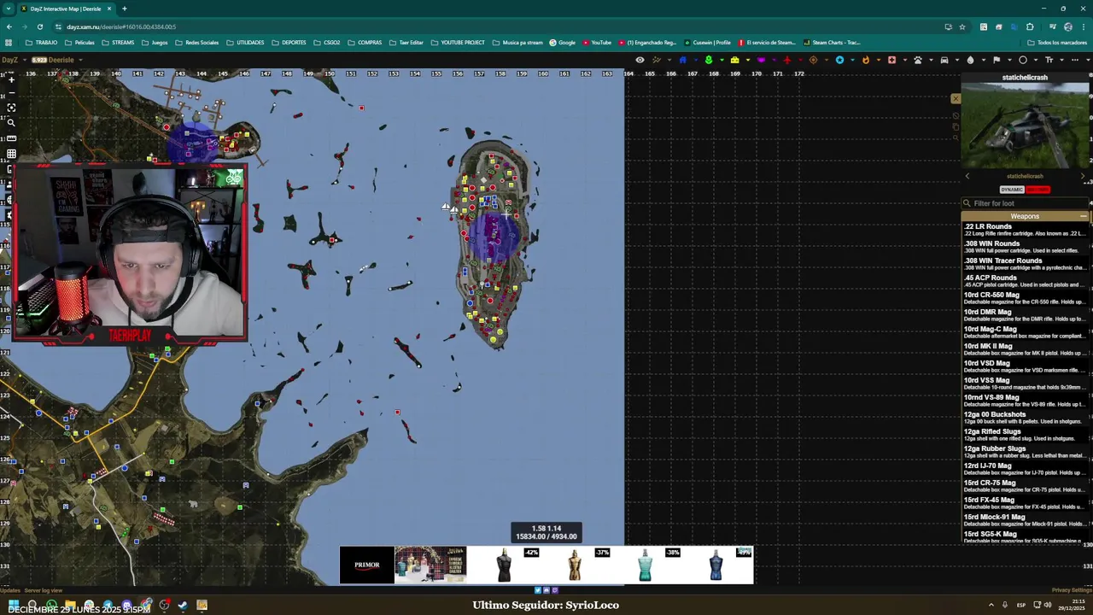Select 15rd CR-75 Mag loot entry
Image resolution: width=1093 pixels, height=615 pixels.
1025,486
